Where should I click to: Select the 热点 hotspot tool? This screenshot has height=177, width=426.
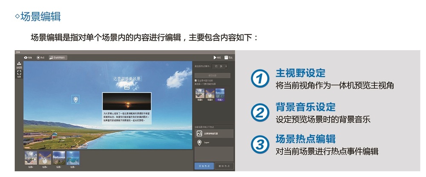40,57
